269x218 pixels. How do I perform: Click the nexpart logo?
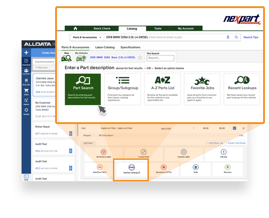242,19
